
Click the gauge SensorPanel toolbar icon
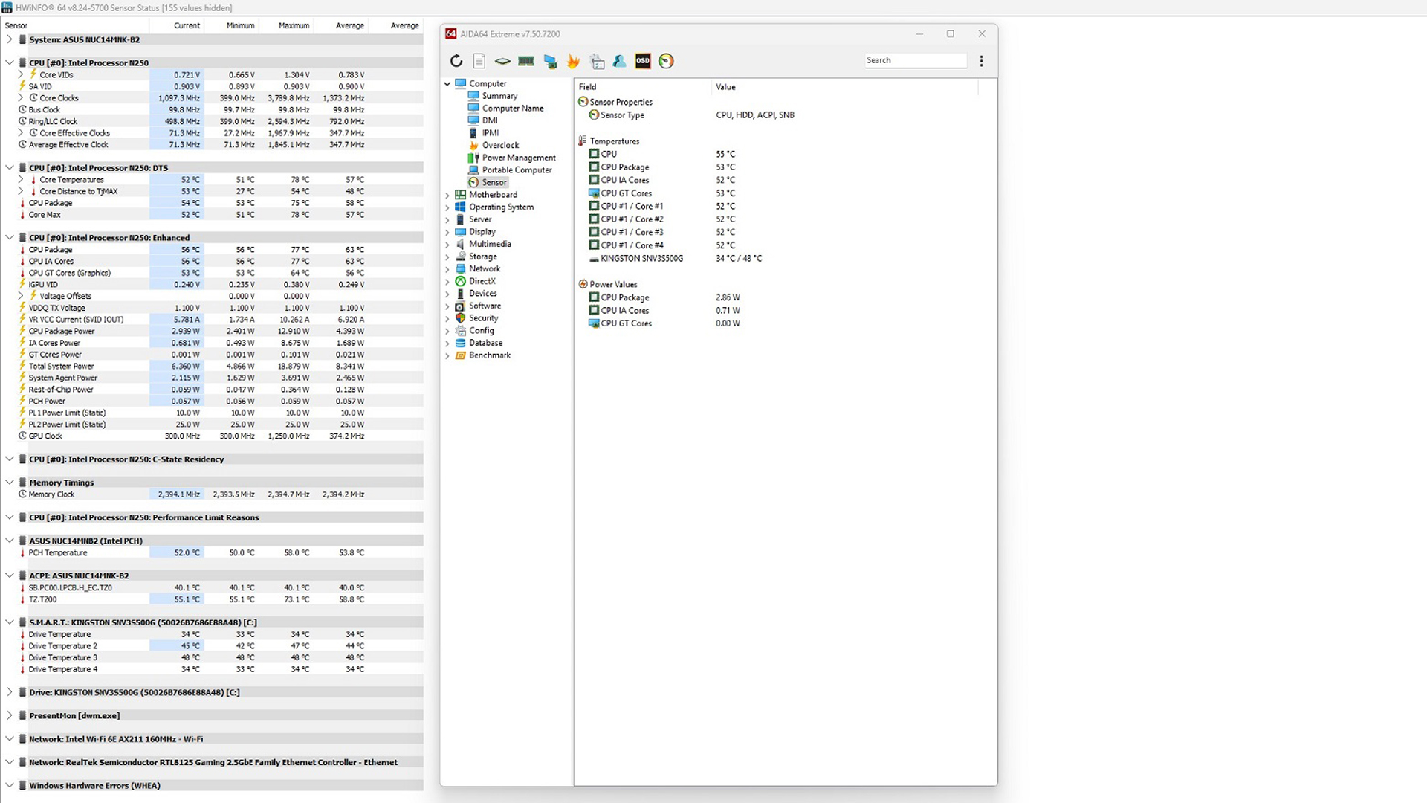coord(666,61)
